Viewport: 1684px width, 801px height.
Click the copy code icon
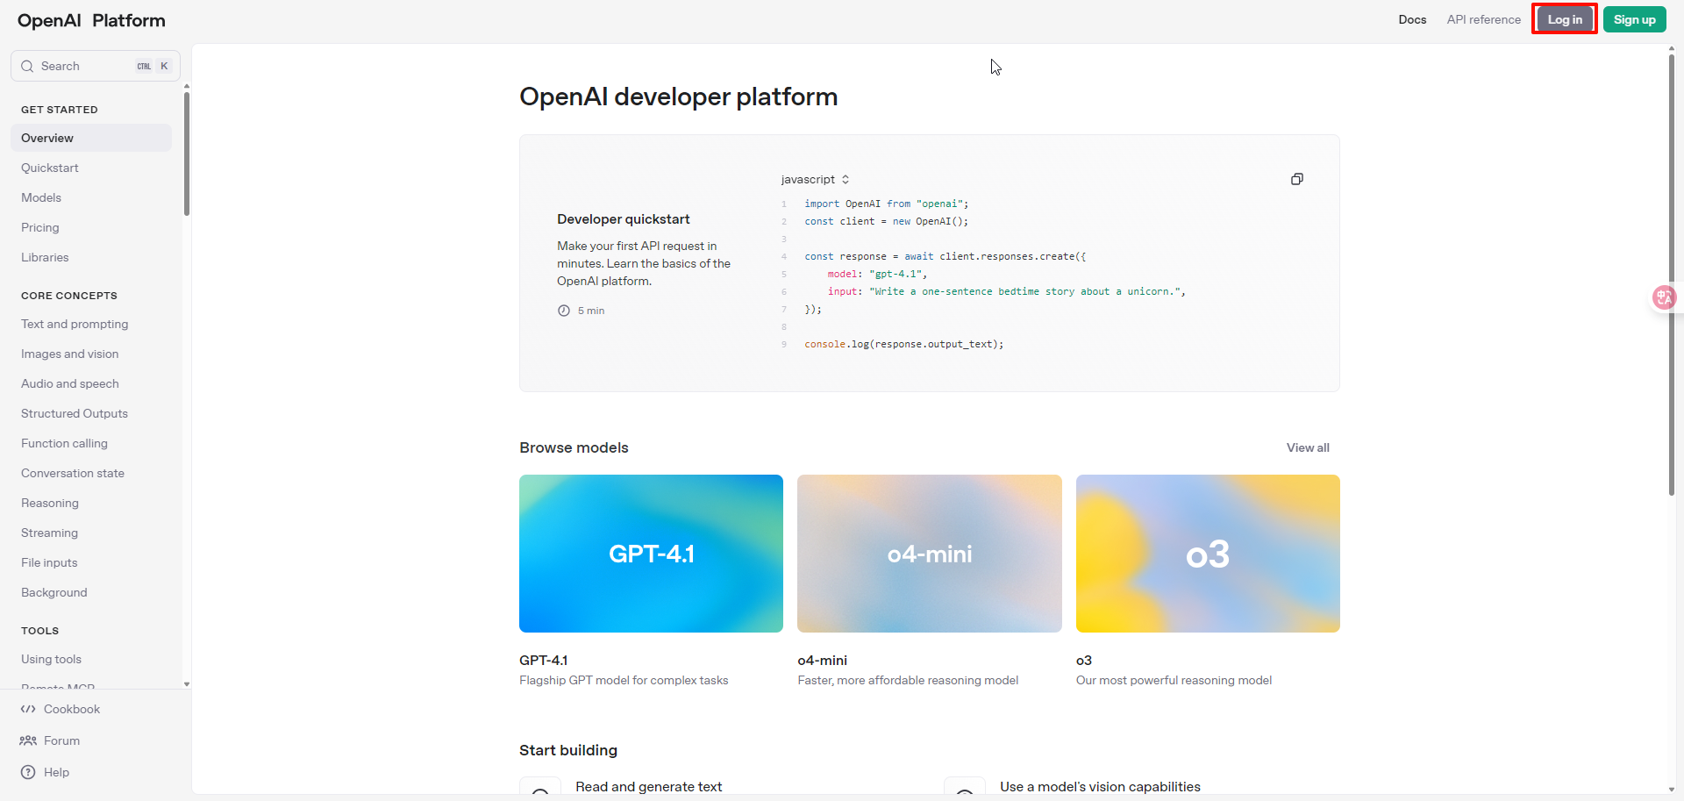pyautogui.click(x=1296, y=179)
